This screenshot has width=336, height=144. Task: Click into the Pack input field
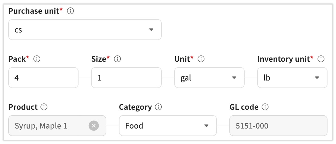click(x=43, y=78)
